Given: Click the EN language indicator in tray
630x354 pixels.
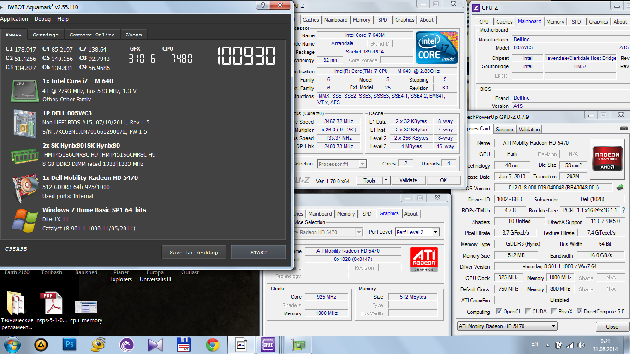Looking at the screenshot, I should tap(535, 344).
